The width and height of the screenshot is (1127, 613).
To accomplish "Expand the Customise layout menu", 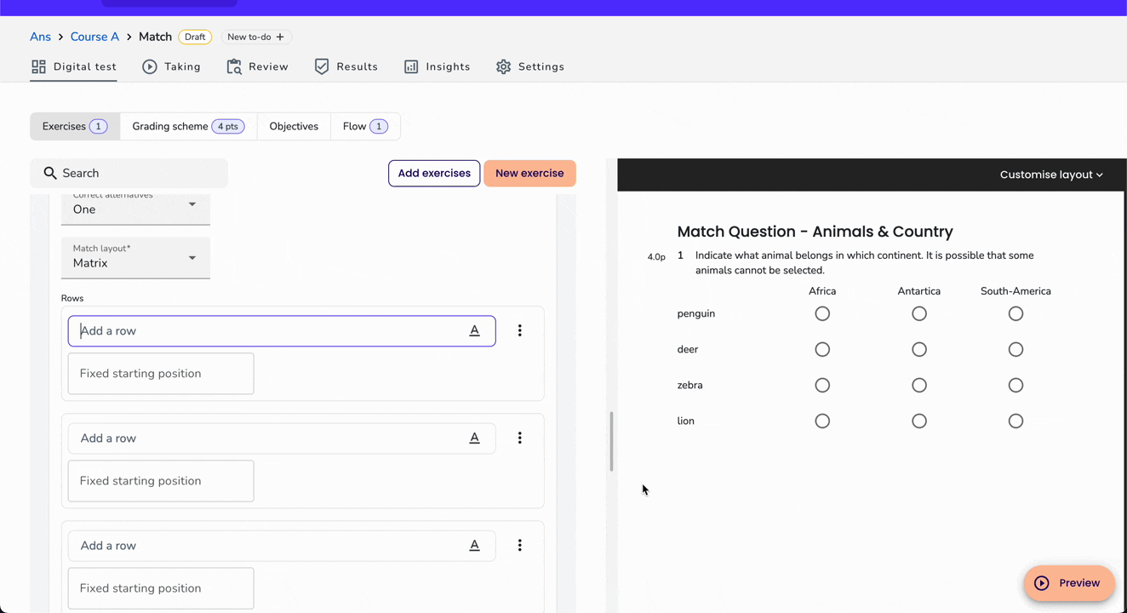I will click(x=1051, y=175).
